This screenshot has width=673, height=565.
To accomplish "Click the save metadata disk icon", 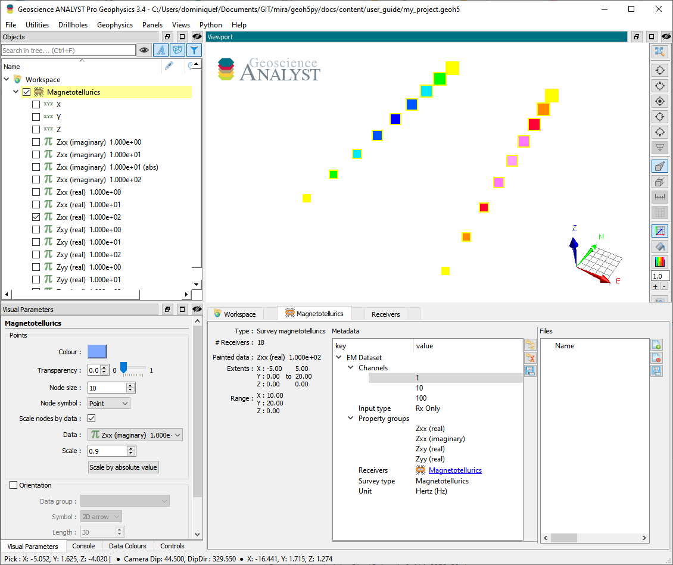I will pyautogui.click(x=530, y=371).
